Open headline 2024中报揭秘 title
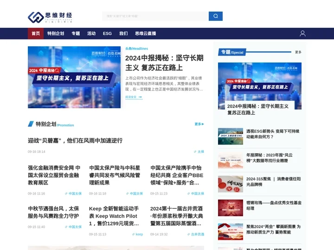334x250 pixels. click(164, 62)
